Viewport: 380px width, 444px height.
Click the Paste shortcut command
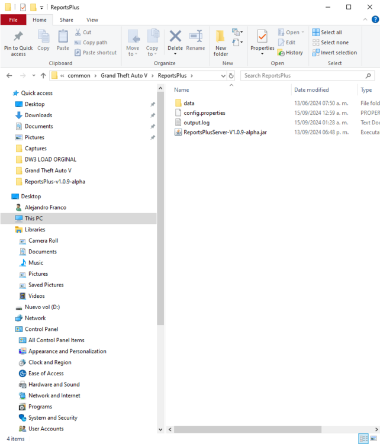(x=95, y=53)
